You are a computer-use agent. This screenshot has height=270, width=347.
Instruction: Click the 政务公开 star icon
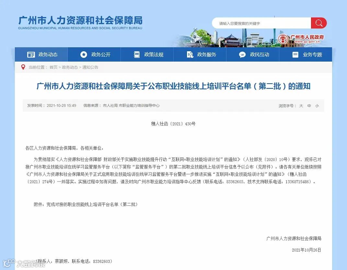[x=84, y=54]
